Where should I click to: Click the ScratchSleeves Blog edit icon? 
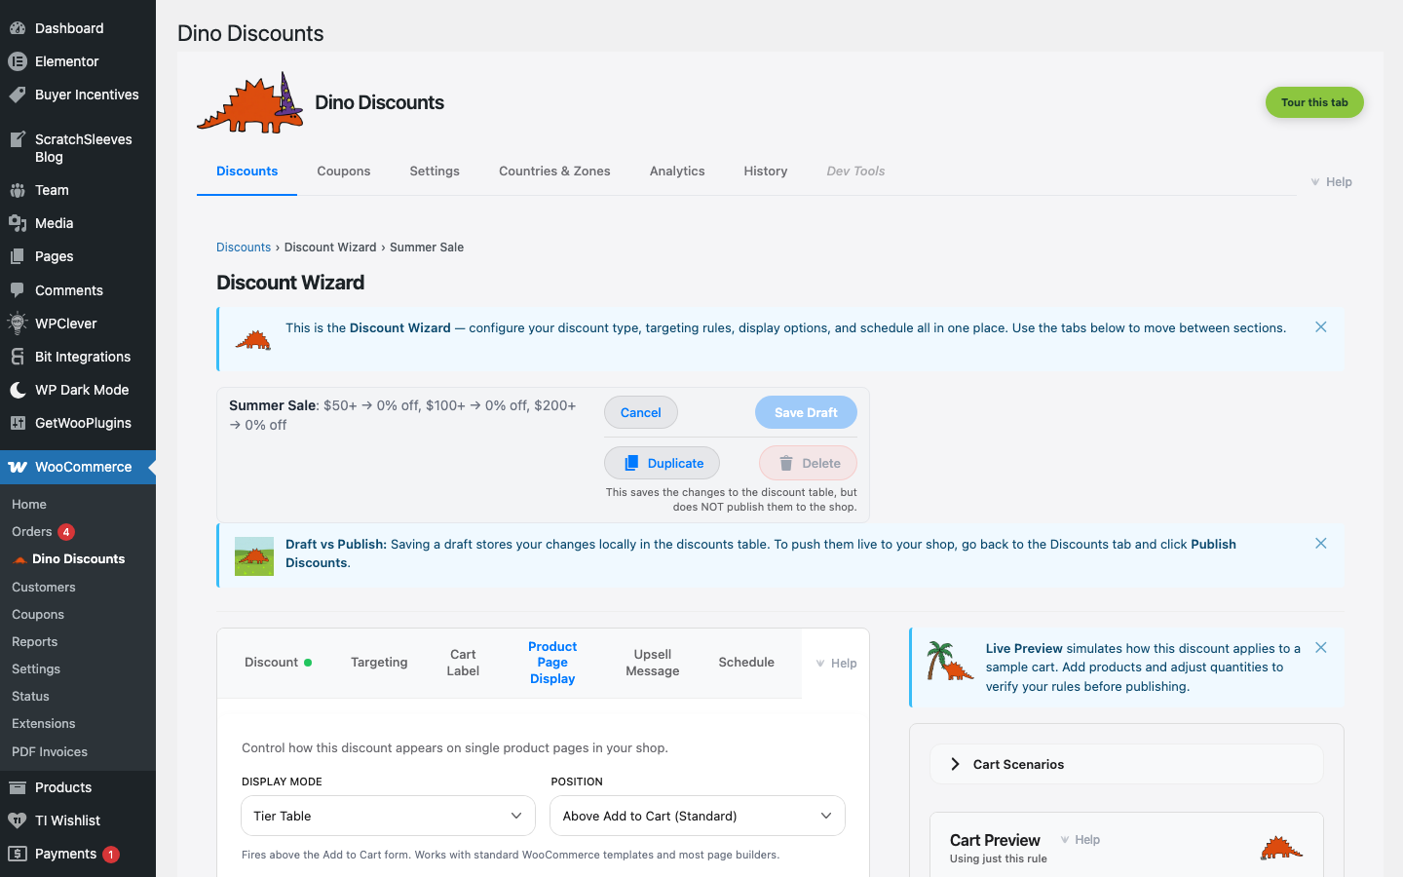pos(18,139)
